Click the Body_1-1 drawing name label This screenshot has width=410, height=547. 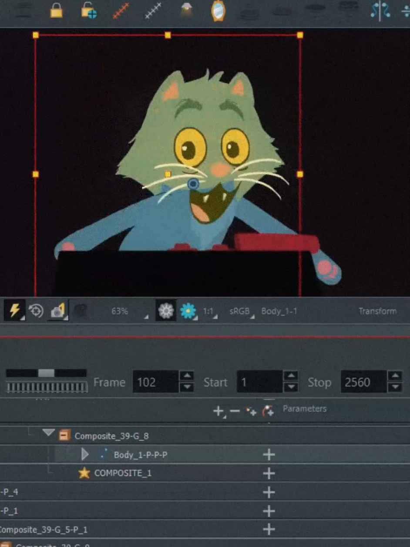click(279, 311)
